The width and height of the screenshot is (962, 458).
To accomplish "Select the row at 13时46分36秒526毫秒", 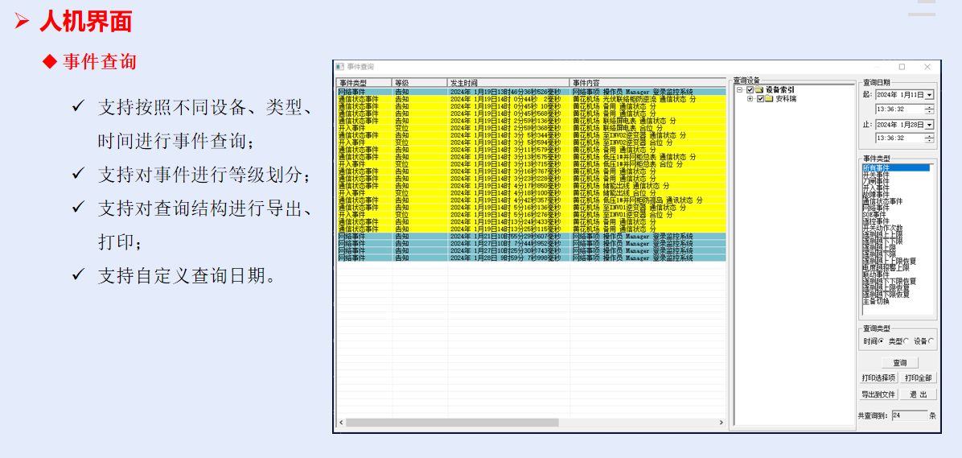I will [x=532, y=92].
